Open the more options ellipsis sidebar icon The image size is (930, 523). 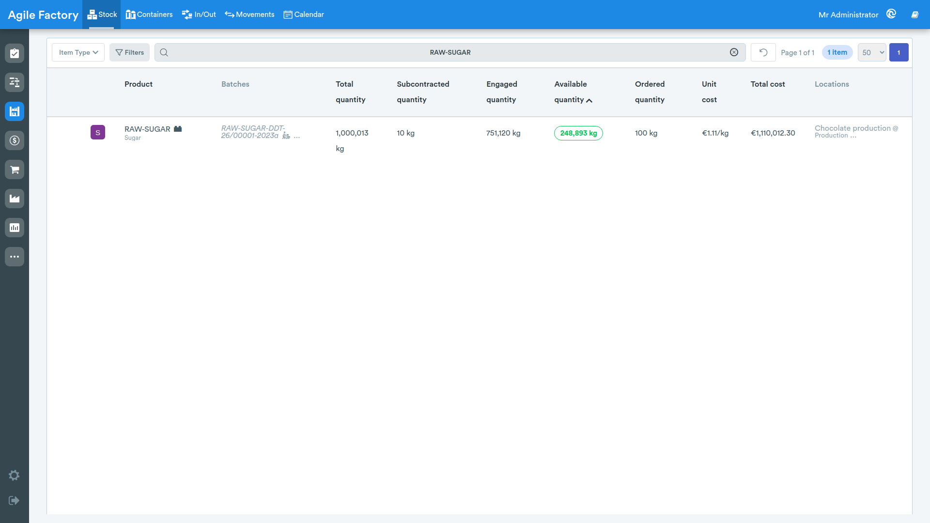pyautogui.click(x=15, y=257)
